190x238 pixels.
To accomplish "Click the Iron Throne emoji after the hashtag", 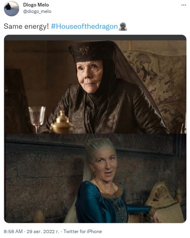I will pos(122,27).
